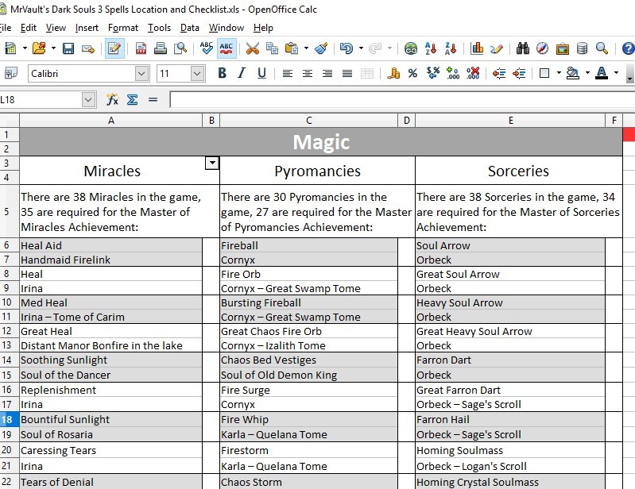Screen dimensions: 635x489
Task: Select column C header
Action: (x=308, y=121)
